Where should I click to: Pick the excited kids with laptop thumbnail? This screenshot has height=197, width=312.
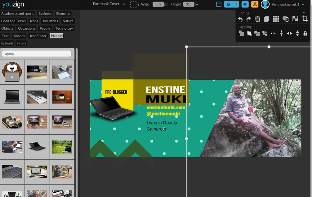click(62, 172)
